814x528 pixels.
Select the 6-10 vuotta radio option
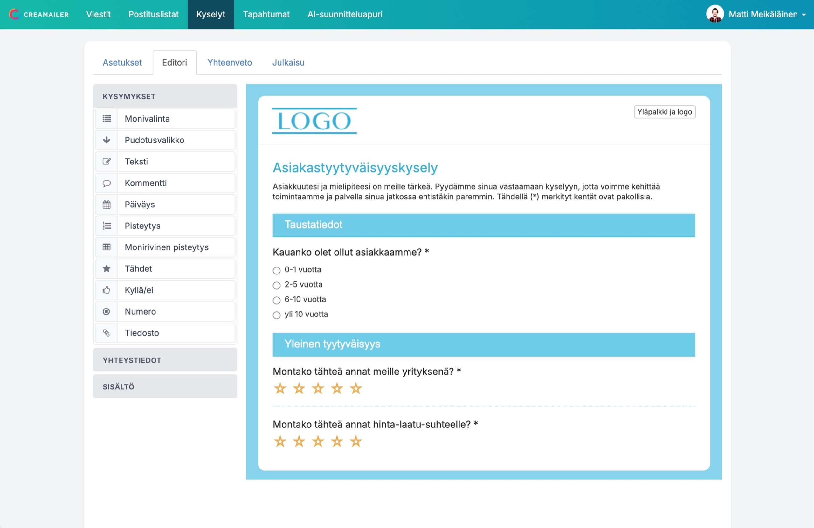tap(276, 300)
